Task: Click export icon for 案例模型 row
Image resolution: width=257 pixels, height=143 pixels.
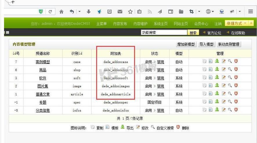Action: tap(217, 61)
